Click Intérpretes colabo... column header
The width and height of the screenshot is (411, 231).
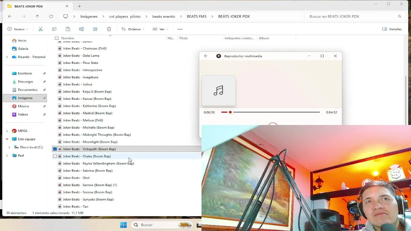(239, 38)
